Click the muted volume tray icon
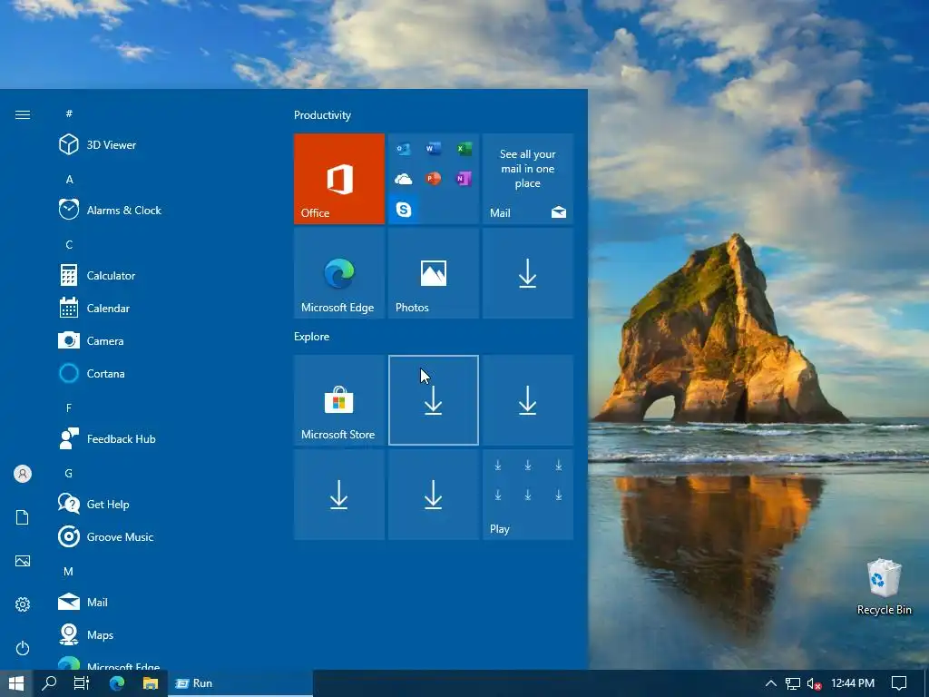 click(814, 683)
